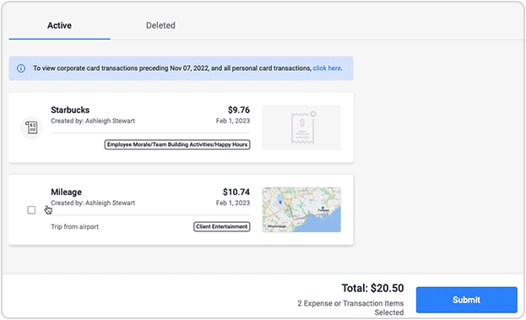Click the info icon in the blue banner
This screenshot has height=320, width=526.
point(21,68)
